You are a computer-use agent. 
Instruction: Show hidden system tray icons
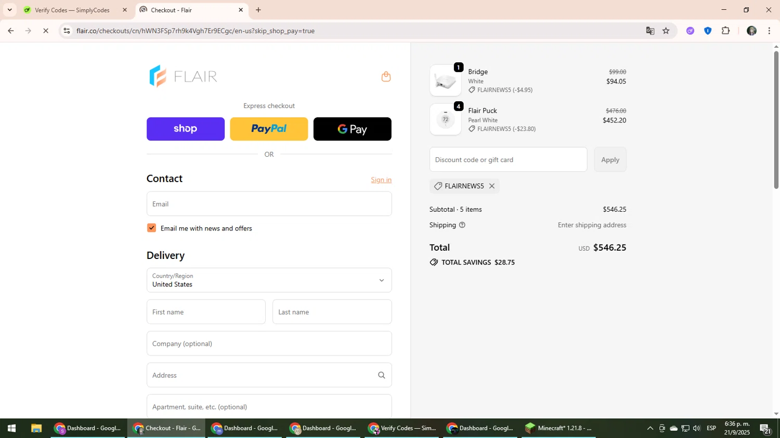[x=650, y=428]
